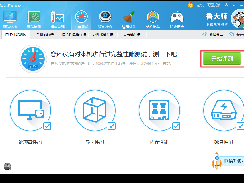Click the 内存性能 label text

pyautogui.click(x=159, y=142)
